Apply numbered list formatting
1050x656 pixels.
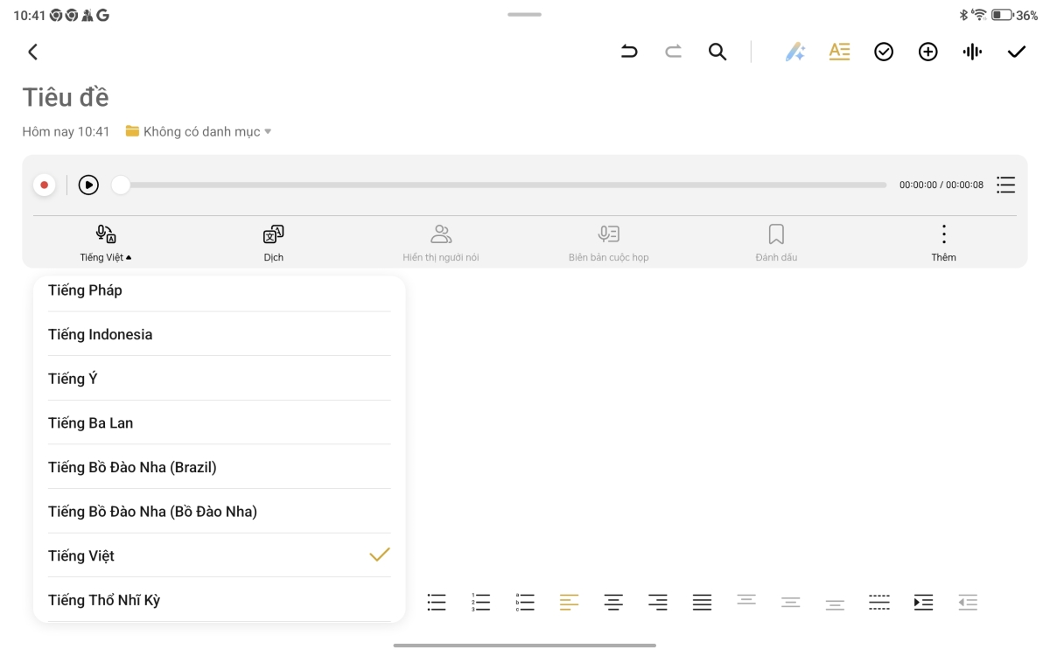tap(480, 603)
